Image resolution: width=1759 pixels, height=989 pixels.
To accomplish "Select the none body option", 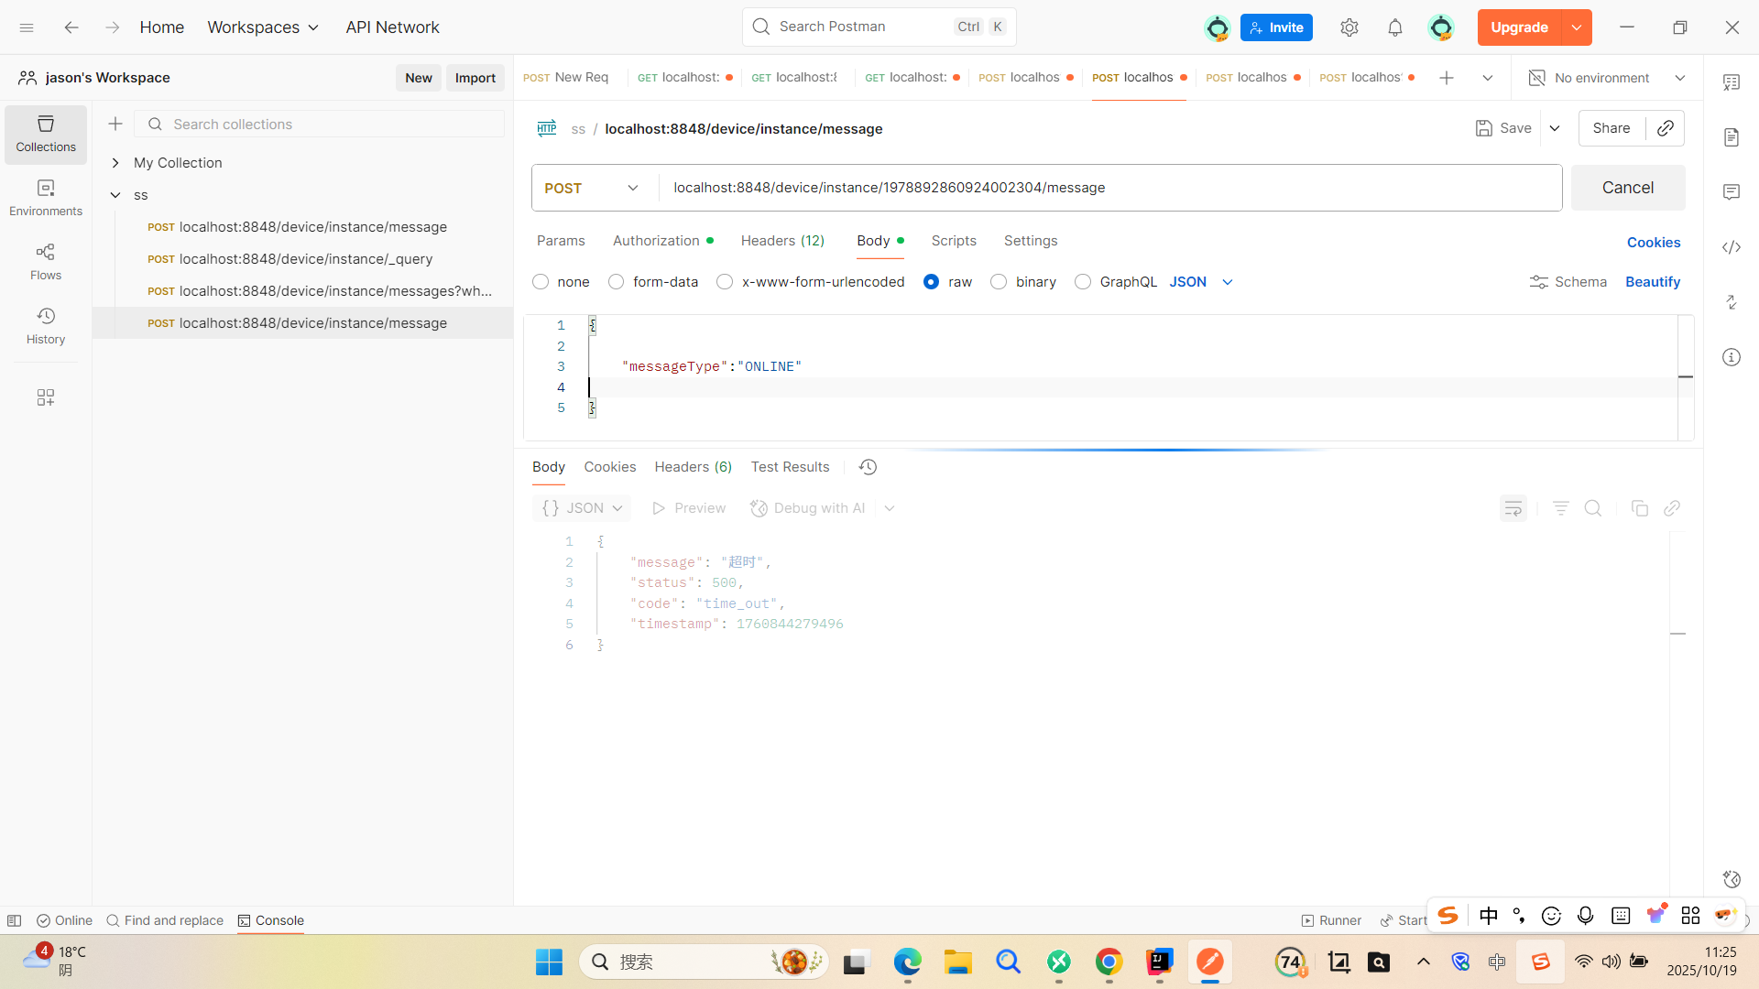I will coord(541,282).
